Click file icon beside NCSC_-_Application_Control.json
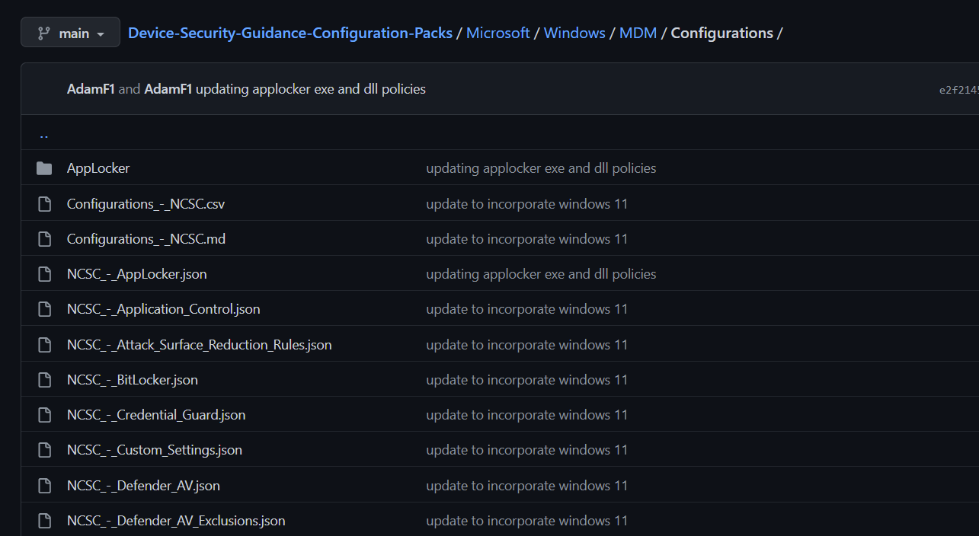 coord(44,309)
